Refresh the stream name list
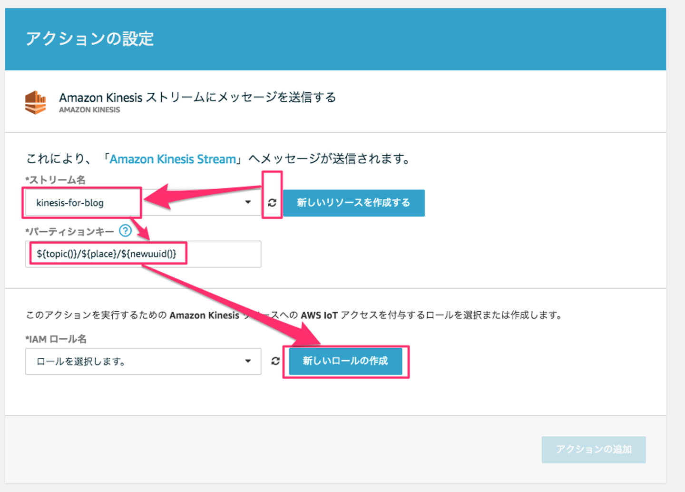 [x=272, y=203]
